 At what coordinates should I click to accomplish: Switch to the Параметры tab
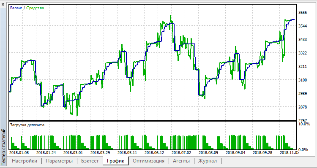pos(59,161)
